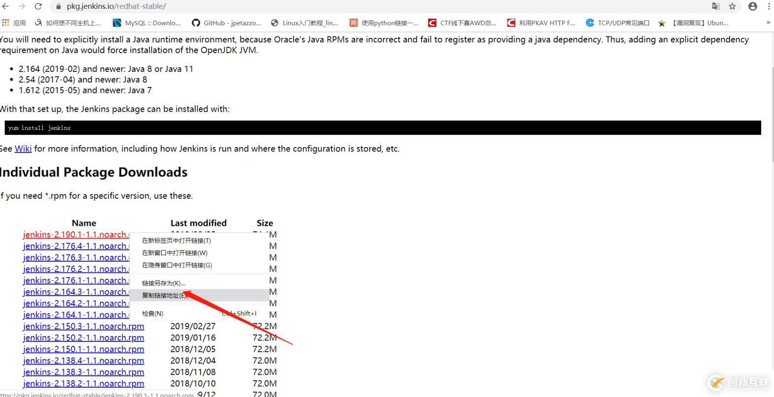The height and width of the screenshot is (397, 774).
Task: Download jenkins-2.138.4-1.1.noarch.rpm
Action: (84, 361)
